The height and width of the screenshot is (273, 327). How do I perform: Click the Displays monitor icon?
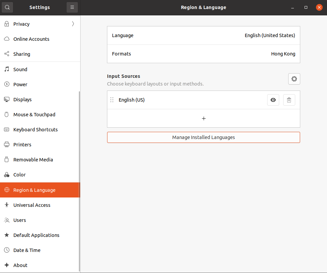tap(7, 100)
